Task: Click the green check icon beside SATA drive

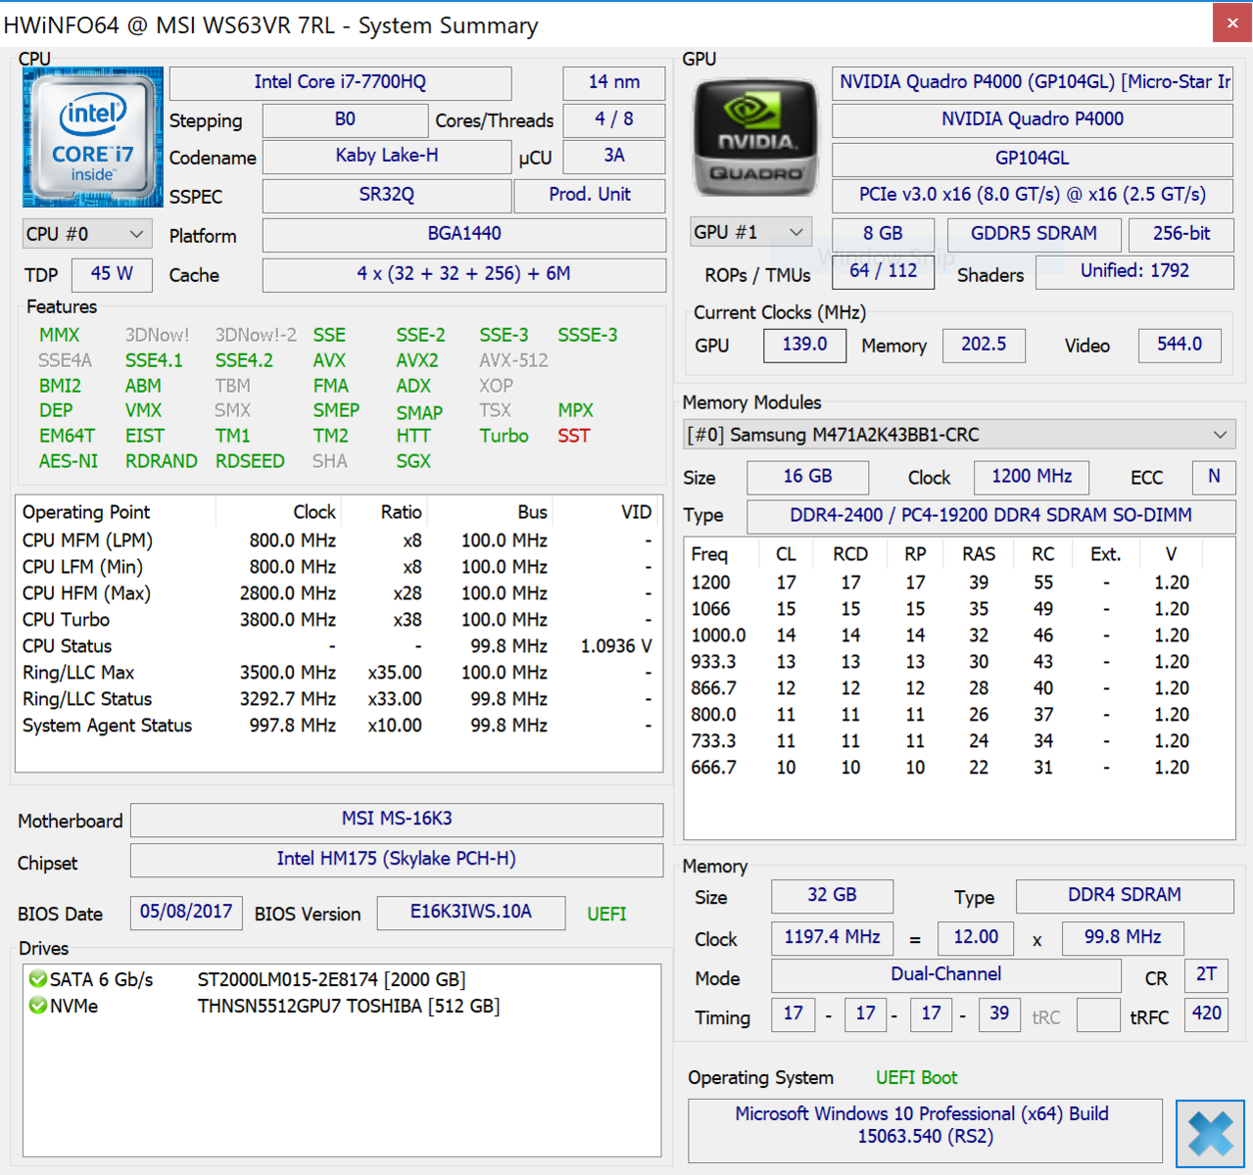Action: click(38, 979)
